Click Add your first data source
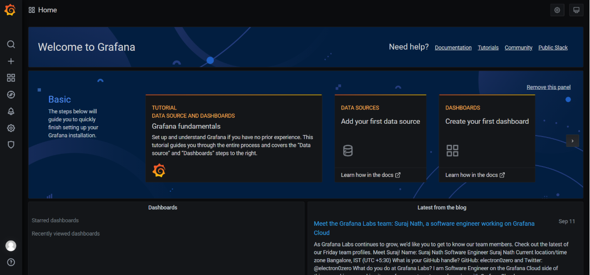This screenshot has height=275, width=590. [x=381, y=122]
